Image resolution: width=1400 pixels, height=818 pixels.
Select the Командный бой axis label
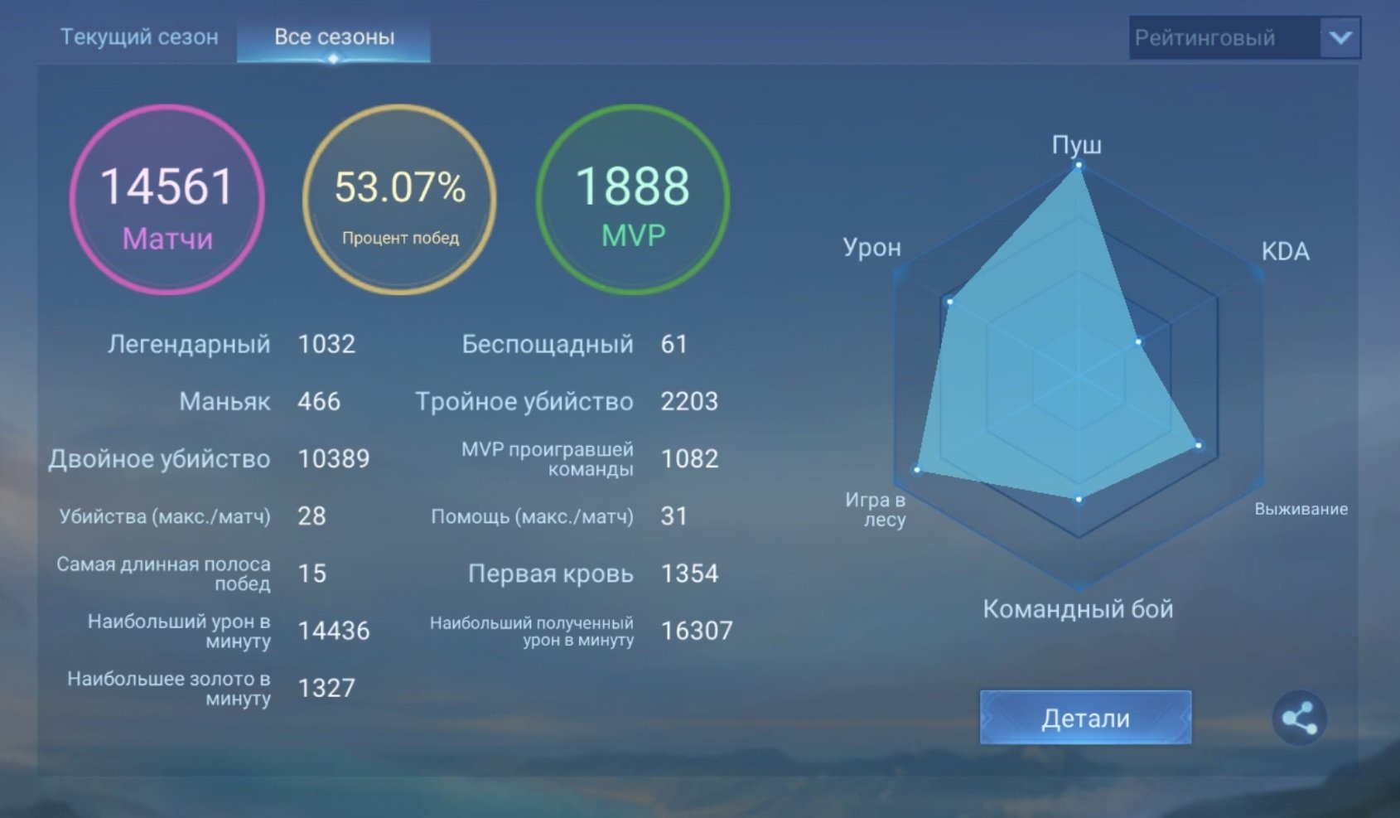[1078, 609]
